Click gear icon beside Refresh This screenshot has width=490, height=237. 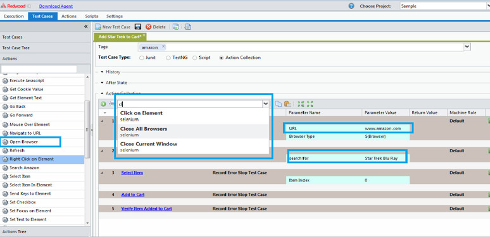(x=5, y=150)
